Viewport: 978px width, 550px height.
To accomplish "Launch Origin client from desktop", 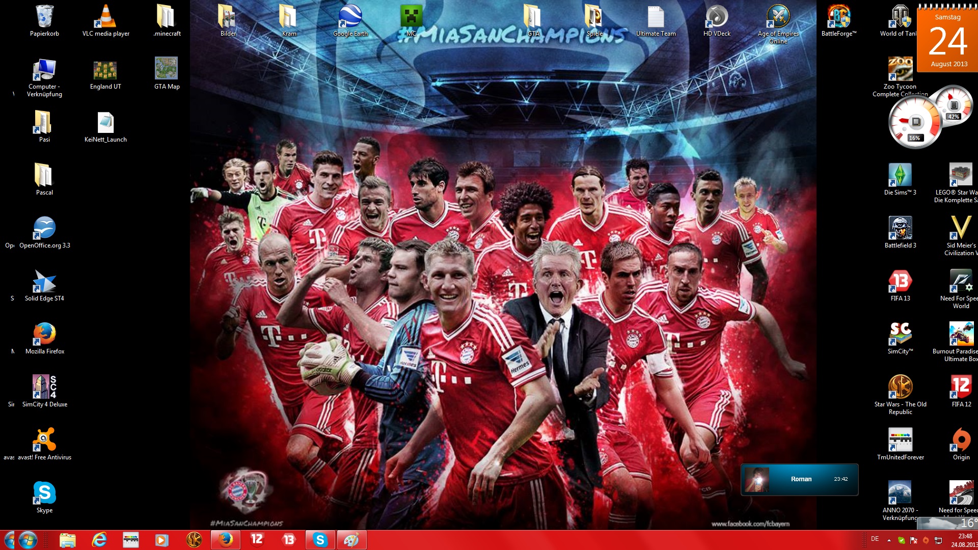I will (x=961, y=441).
